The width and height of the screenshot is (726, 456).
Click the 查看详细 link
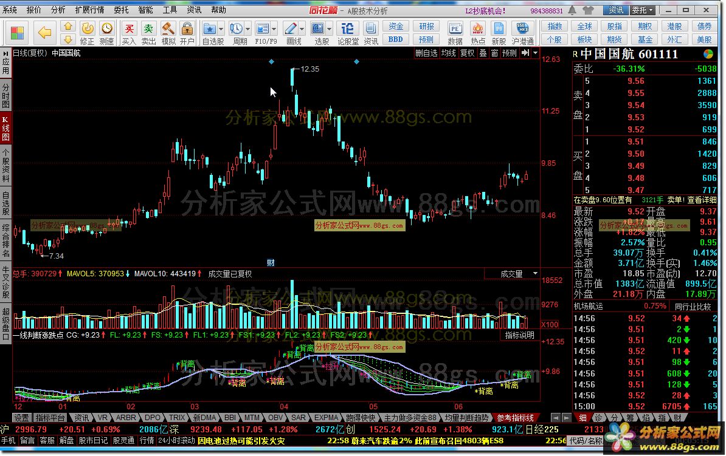click(702, 200)
